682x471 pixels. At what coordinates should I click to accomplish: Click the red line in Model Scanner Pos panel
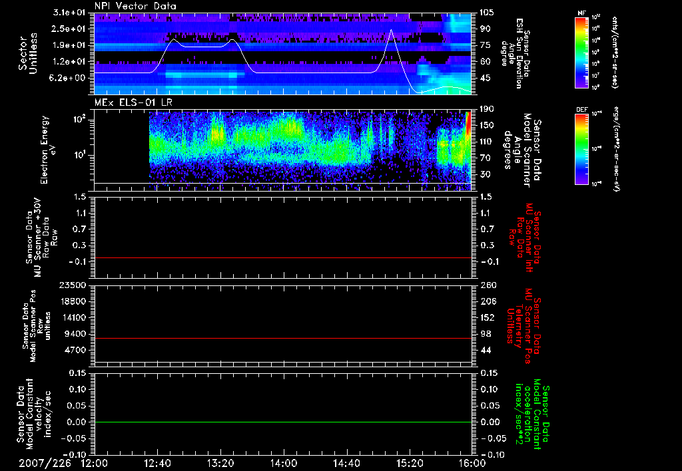point(282,338)
